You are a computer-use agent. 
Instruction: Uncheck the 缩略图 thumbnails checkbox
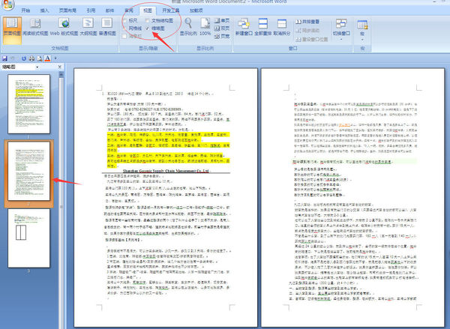[x=148, y=28]
